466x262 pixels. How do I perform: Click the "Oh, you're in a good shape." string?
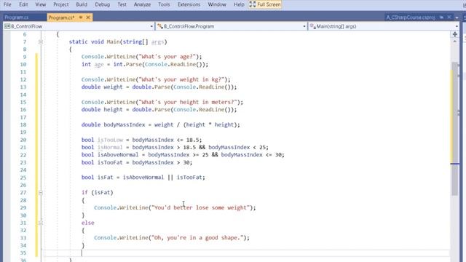click(x=197, y=238)
